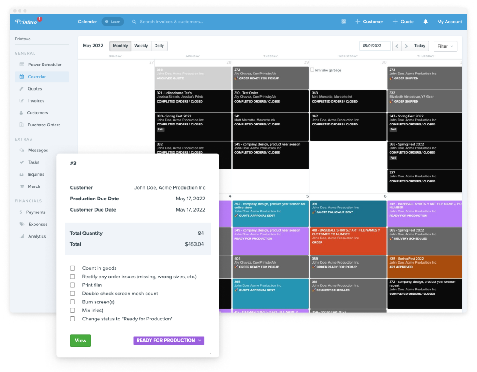Open order 404 Aly Chavez card
Viewport: 477px width, 372px height.
coord(271,267)
